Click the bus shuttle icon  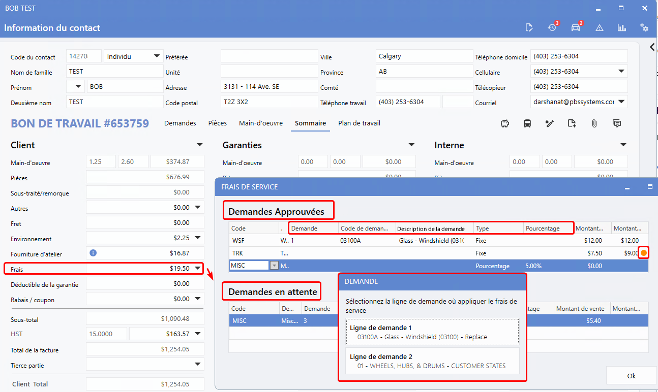coord(527,123)
